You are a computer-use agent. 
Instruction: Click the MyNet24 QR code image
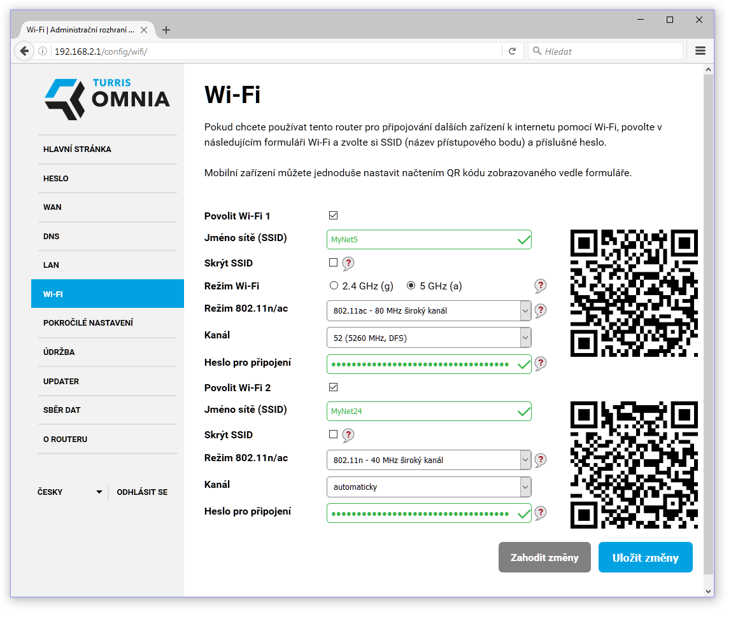click(634, 465)
